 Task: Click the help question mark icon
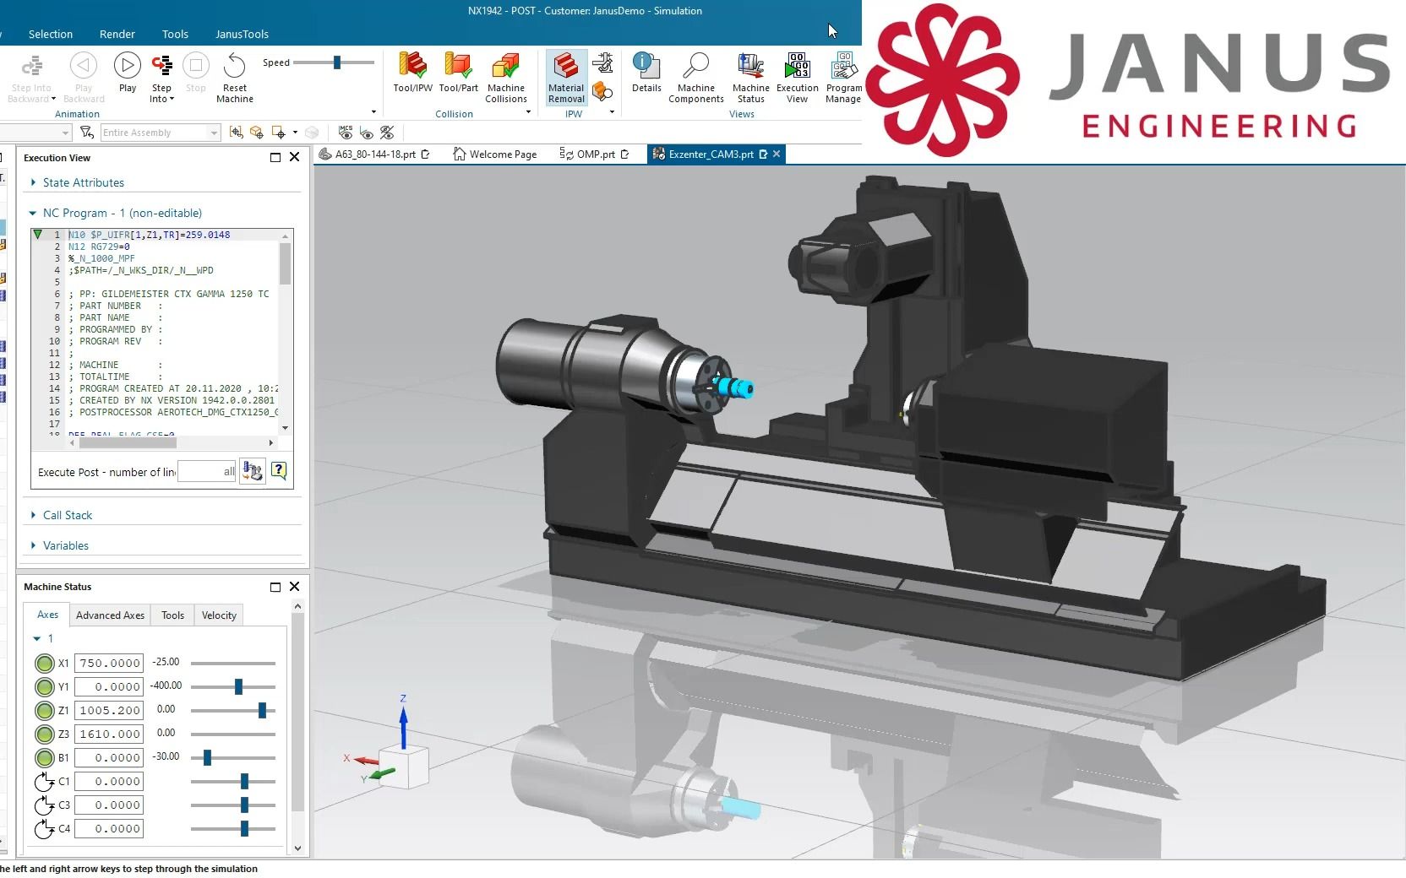tap(279, 470)
